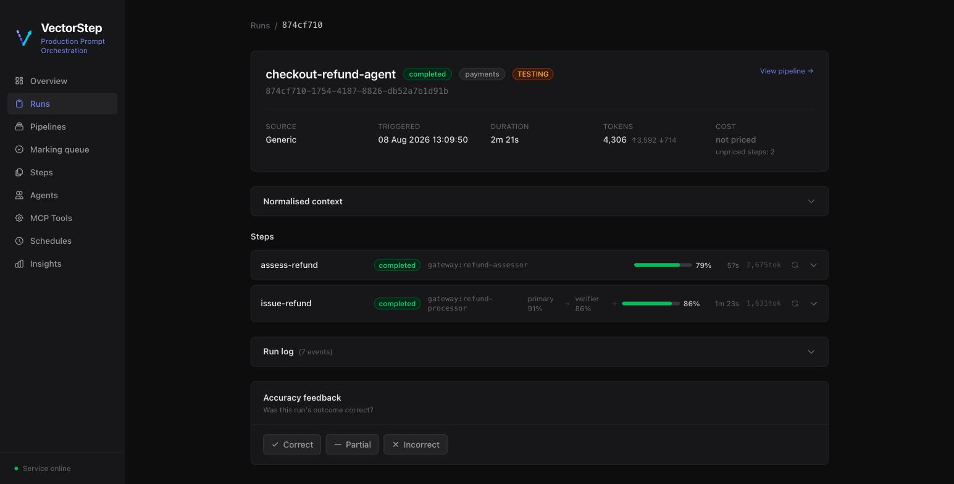Click the green completed badge in header

(x=427, y=74)
